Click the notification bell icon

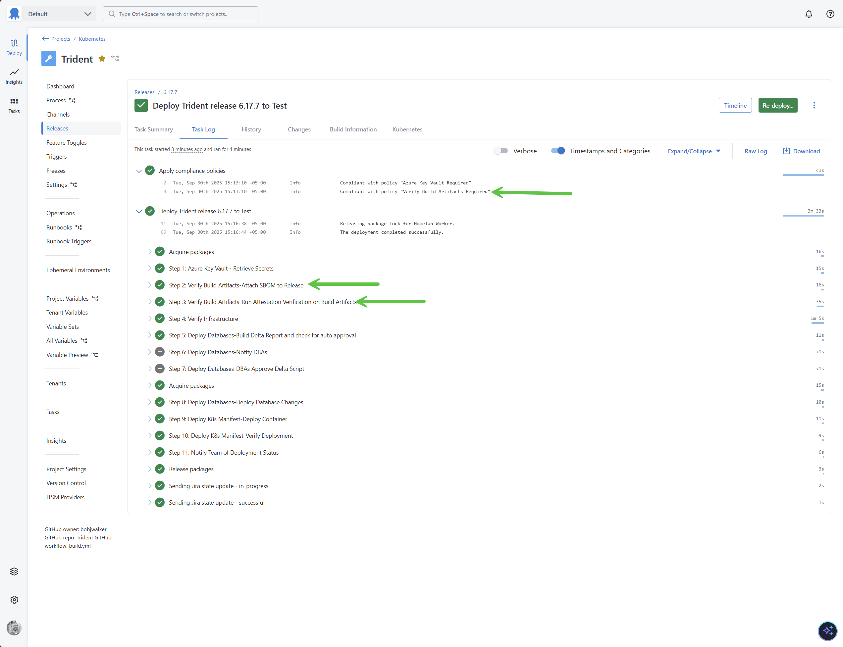(808, 14)
